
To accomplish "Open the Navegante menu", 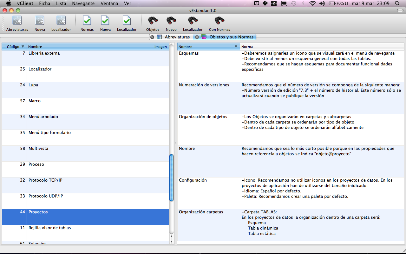I will [83, 3].
